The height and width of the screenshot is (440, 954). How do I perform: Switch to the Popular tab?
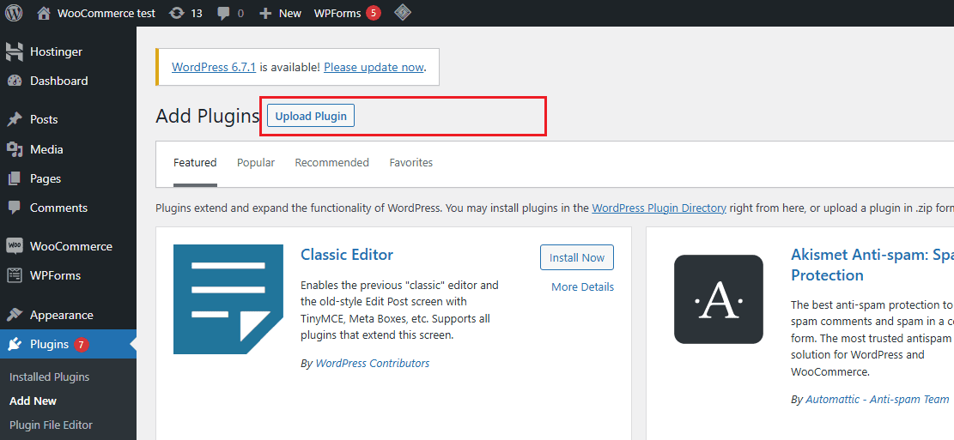[256, 162]
